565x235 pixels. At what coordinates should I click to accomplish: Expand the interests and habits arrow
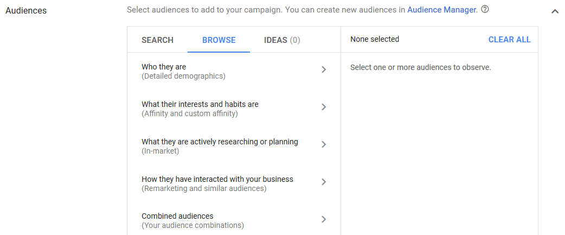pos(324,107)
